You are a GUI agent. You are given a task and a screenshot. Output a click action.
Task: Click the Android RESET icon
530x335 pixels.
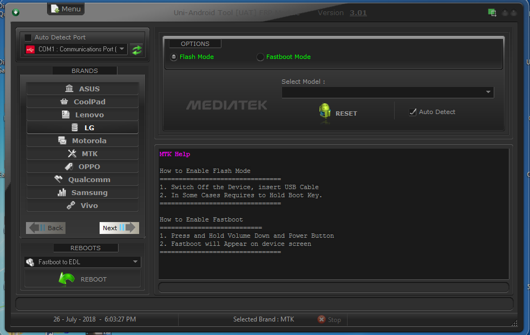pyautogui.click(x=324, y=112)
